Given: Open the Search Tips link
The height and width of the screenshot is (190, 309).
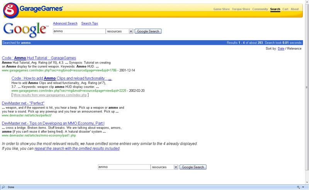Looking at the screenshot, I should click(90, 23).
